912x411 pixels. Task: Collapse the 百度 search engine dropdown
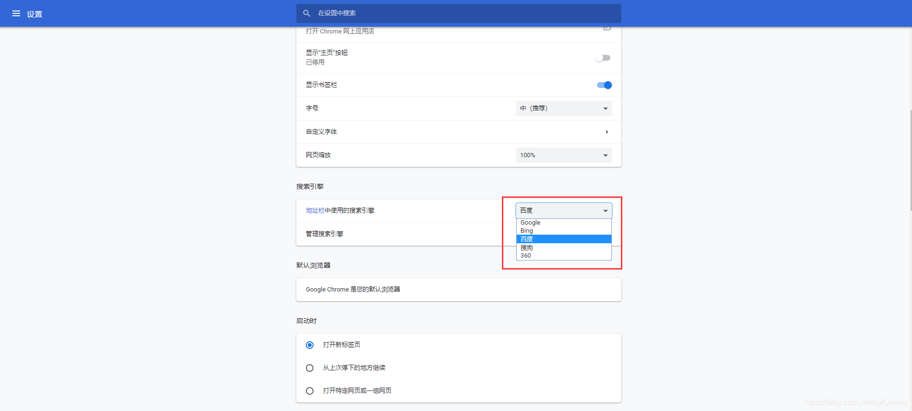[564, 210]
